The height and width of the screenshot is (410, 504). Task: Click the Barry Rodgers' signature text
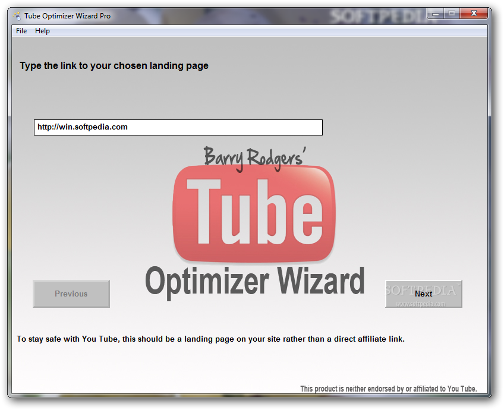(x=254, y=158)
